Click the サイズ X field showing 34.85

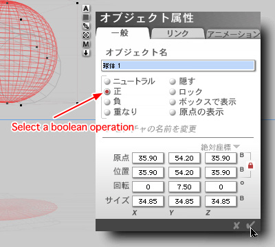[148, 201]
